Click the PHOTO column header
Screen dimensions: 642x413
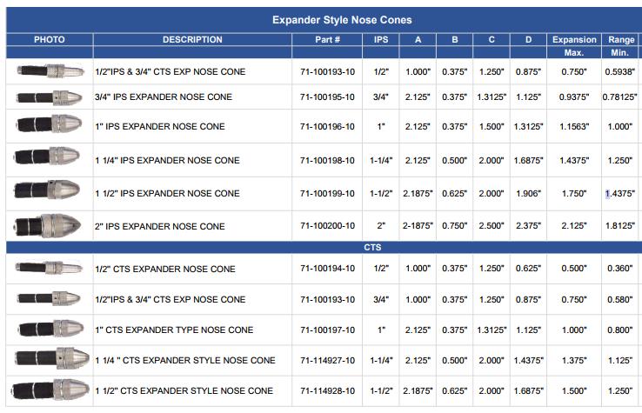click(x=49, y=40)
